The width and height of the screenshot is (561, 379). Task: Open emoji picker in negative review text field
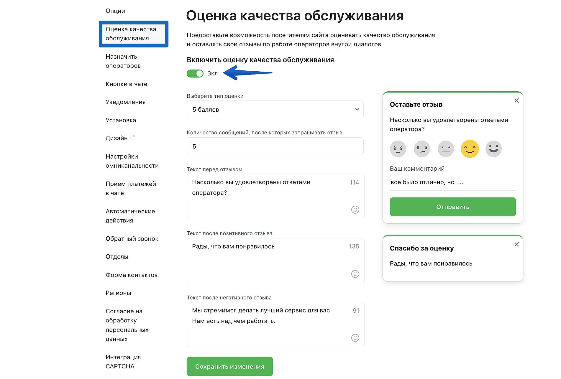[355, 338]
